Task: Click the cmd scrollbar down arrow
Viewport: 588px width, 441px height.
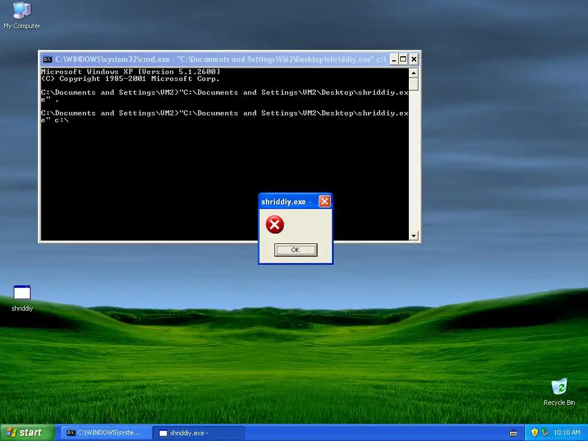Action: tap(413, 236)
